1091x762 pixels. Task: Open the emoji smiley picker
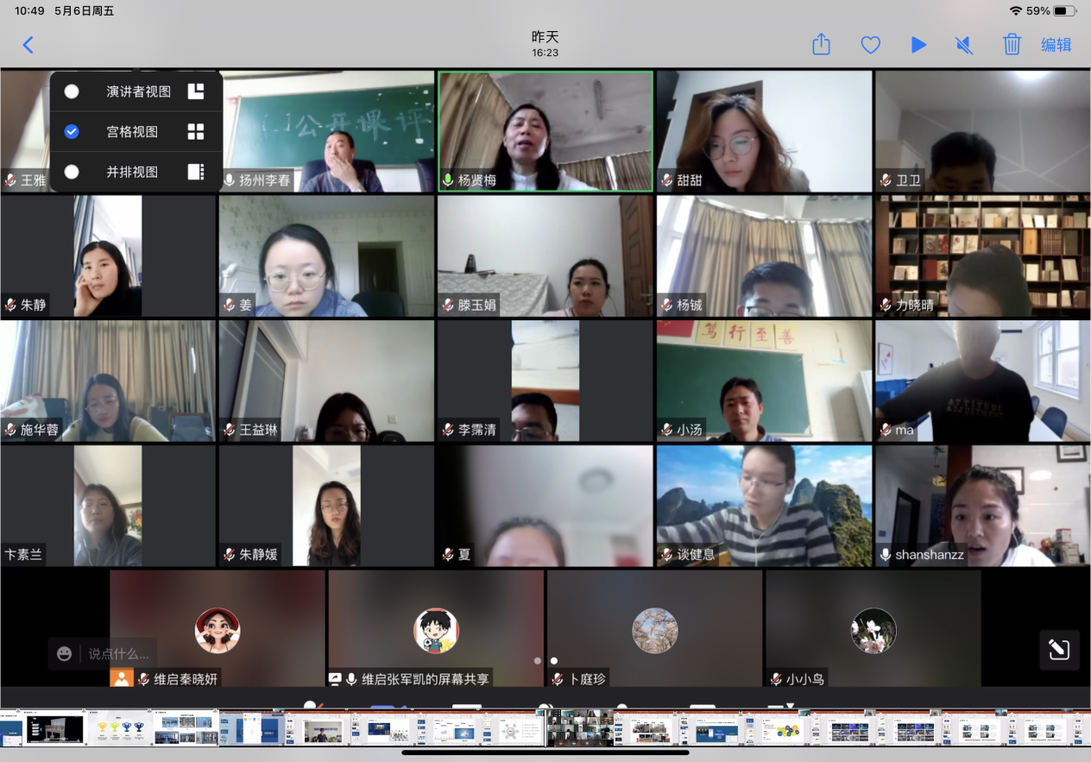click(x=65, y=654)
